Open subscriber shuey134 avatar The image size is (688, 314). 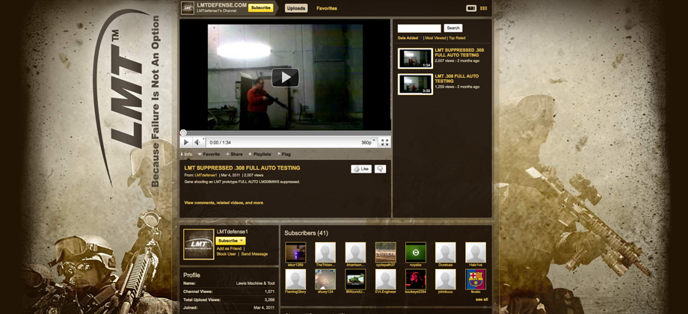(325, 280)
